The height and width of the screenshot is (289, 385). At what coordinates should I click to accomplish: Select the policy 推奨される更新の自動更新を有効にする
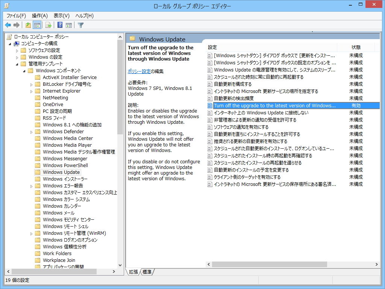pos(250,141)
